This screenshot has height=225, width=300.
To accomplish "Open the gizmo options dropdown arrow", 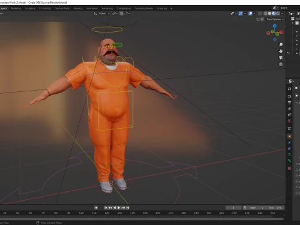I will pyautogui.click(x=244, y=13).
